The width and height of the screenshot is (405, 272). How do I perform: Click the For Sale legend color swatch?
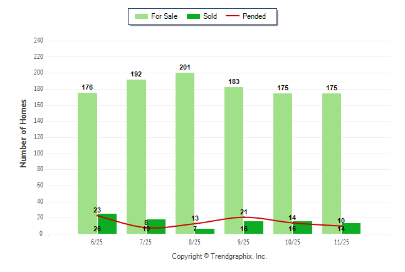(x=141, y=16)
